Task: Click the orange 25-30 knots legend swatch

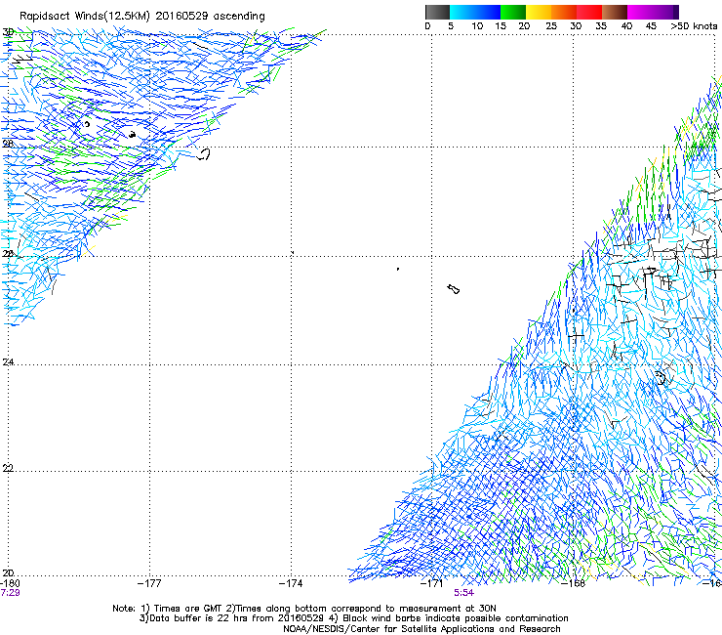Action: pyautogui.click(x=564, y=12)
